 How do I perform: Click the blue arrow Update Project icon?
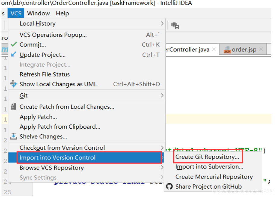pyautogui.click(x=14, y=54)
